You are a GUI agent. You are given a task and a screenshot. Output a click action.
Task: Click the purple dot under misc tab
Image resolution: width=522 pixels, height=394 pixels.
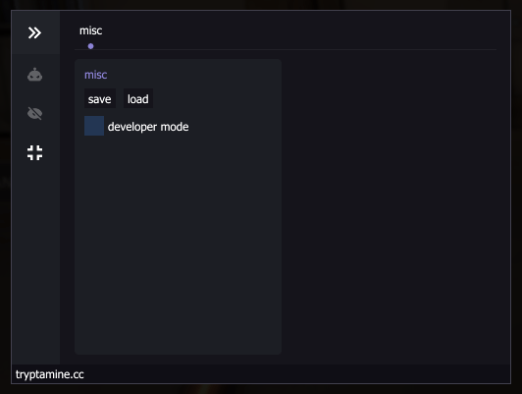[x=90, y=46]
